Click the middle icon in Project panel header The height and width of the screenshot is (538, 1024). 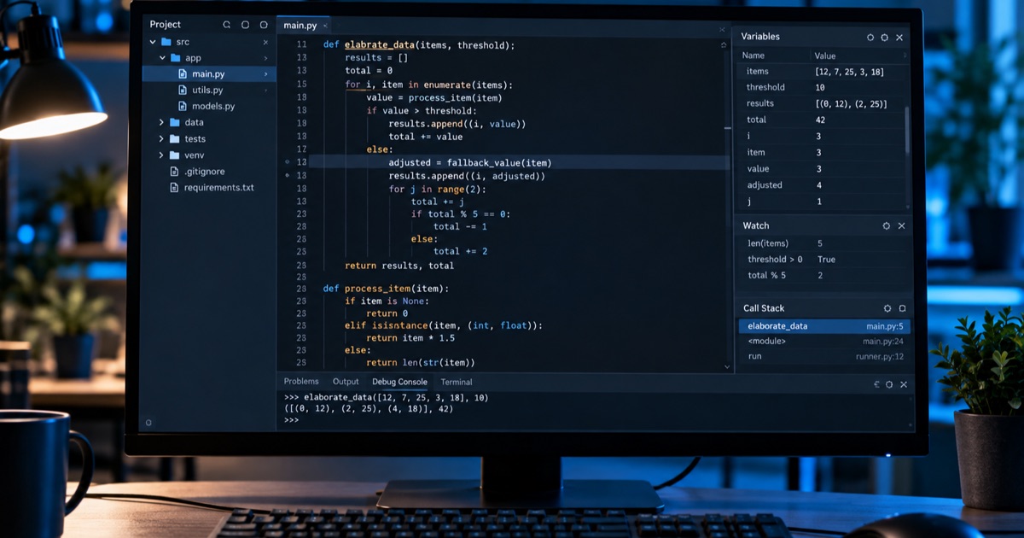pos(246,25)
